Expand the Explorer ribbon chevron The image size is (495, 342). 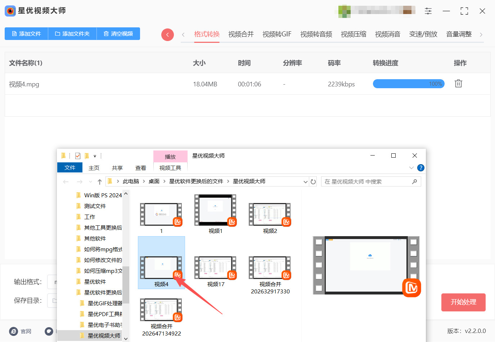tap(411, 168)
